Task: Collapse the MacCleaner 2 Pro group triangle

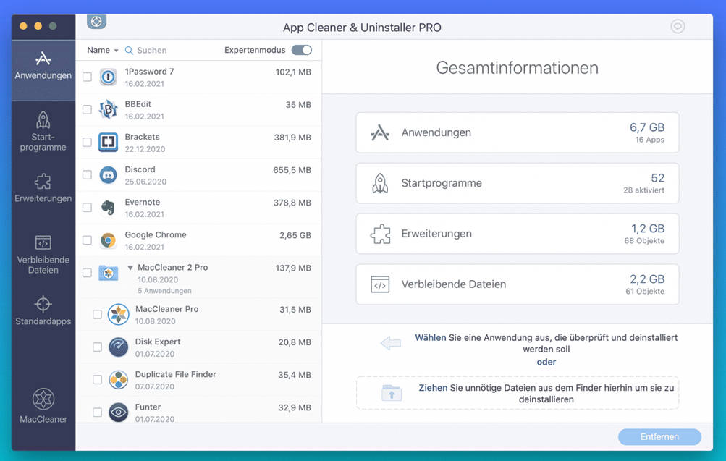Action: pyautogui.click(x=130, y=268)
